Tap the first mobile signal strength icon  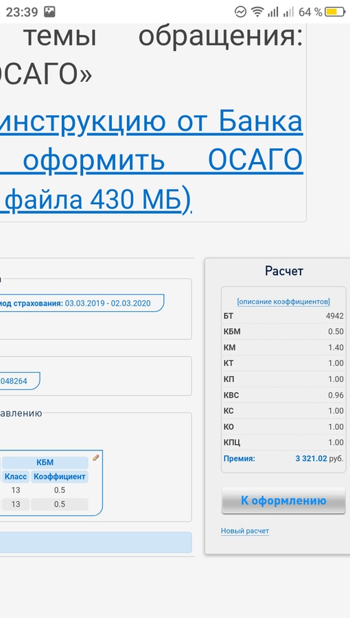[x=273, y=12]
